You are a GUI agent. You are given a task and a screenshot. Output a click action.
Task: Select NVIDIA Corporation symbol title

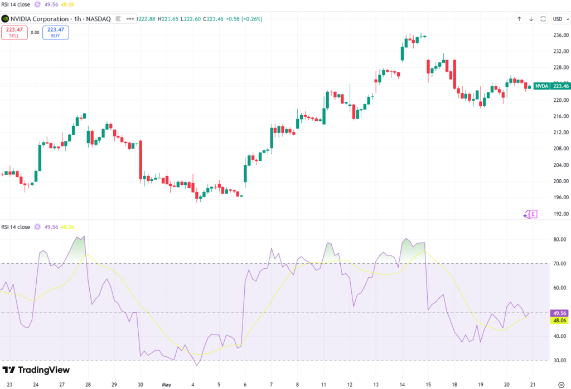(x=40, y=19)
